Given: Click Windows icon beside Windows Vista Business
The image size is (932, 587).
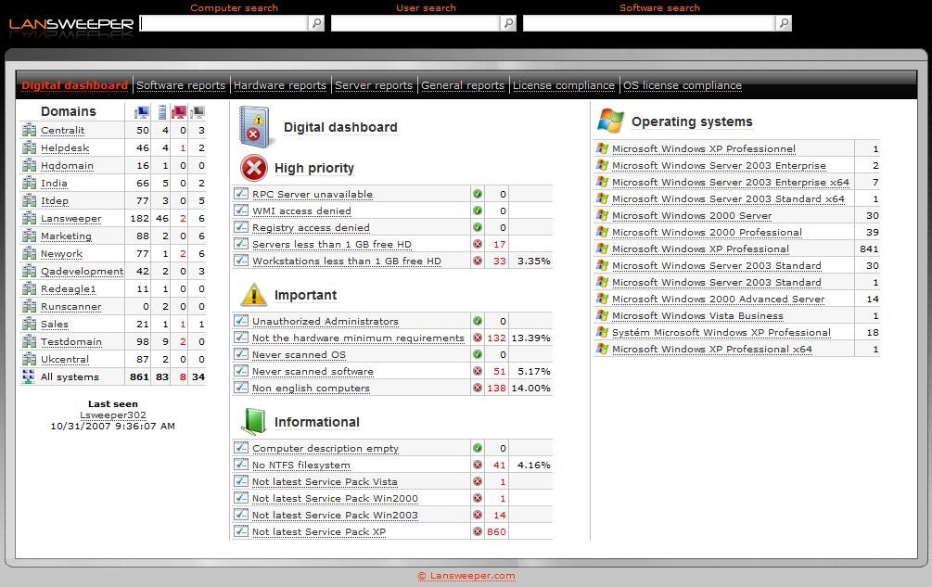Looking at the screenshot, I should click(x=602, y=315).
